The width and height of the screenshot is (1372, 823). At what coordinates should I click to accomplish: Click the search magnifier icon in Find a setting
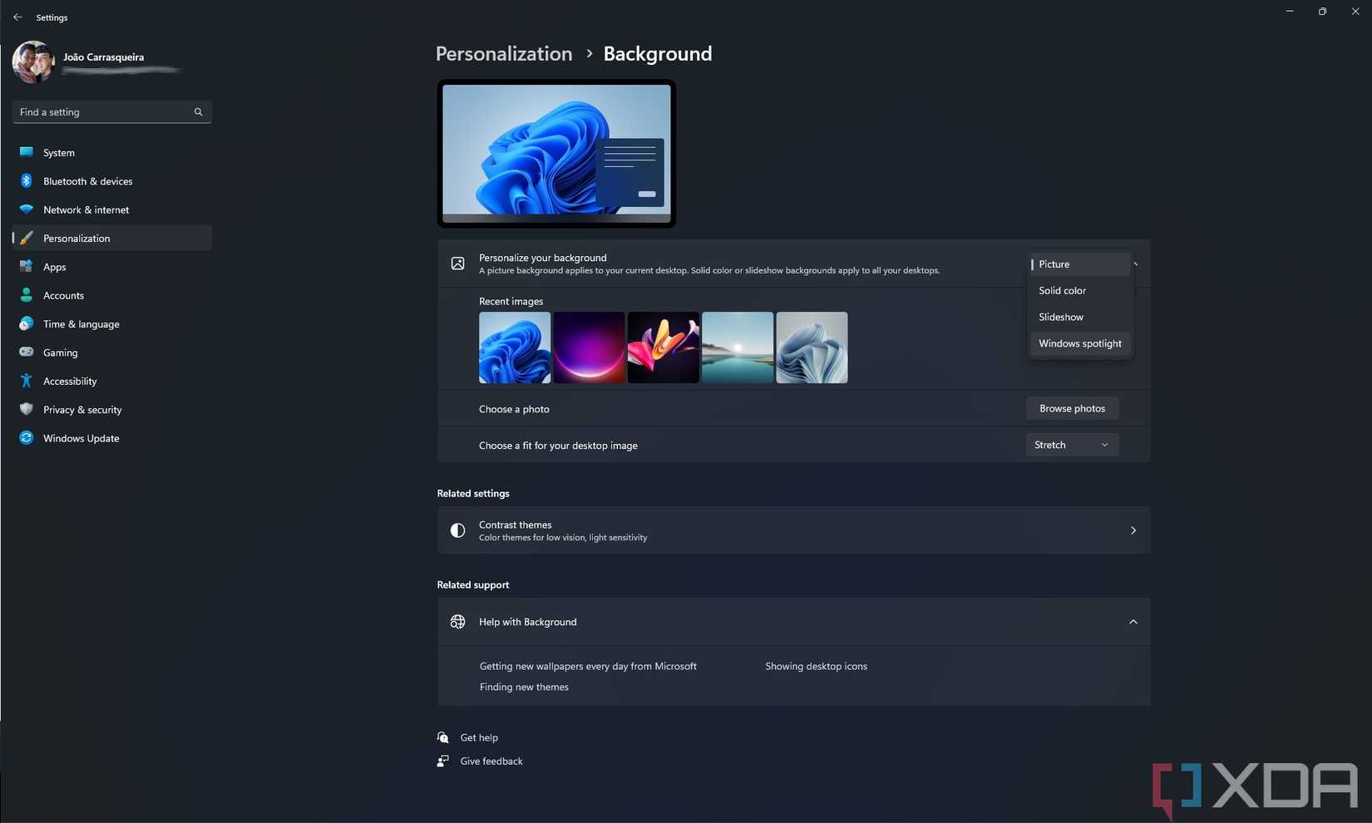(198, 112)
